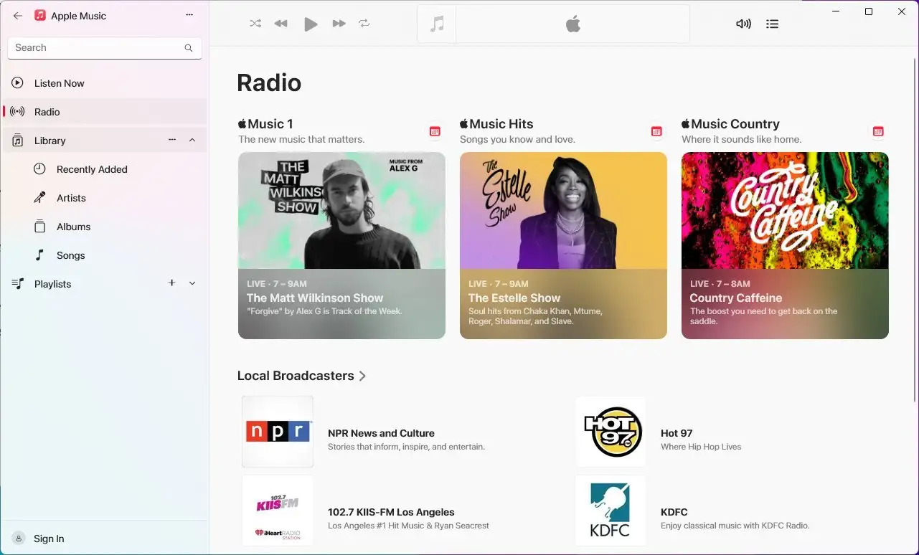The width and height of the screenshot is (919, 555).
Task: Open More options beside Apple Music title
Action: 189,14
